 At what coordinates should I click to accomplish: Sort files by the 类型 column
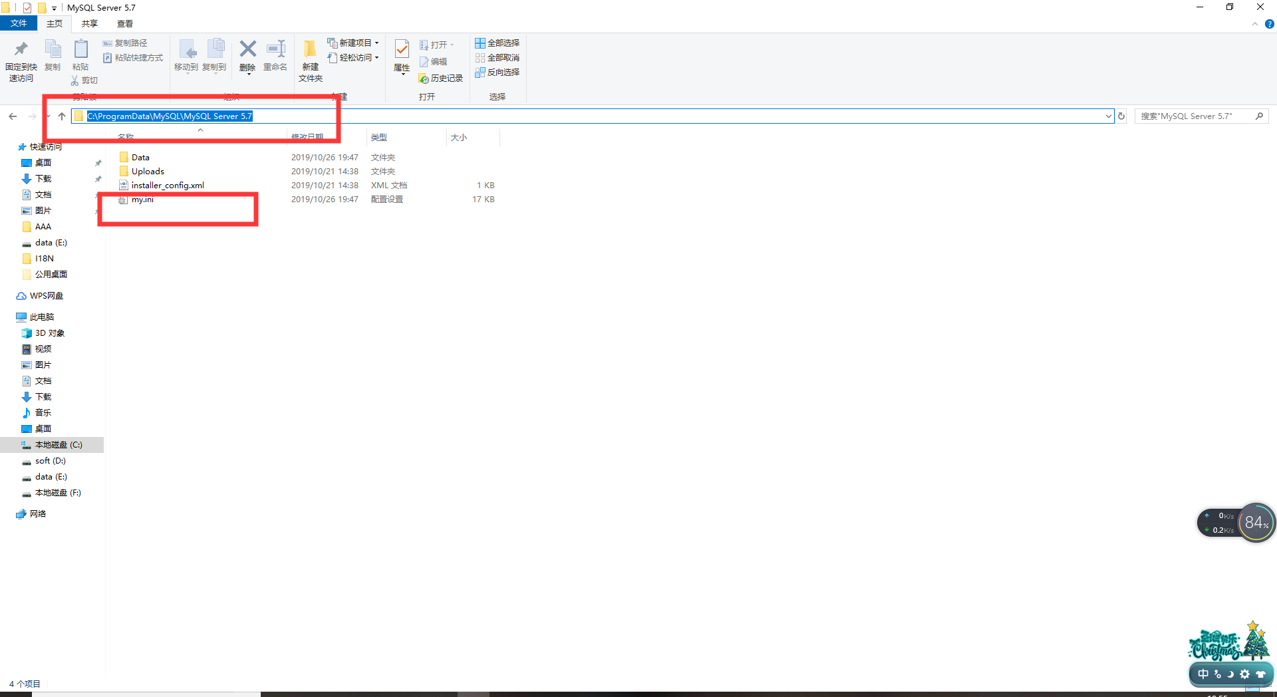406,138
